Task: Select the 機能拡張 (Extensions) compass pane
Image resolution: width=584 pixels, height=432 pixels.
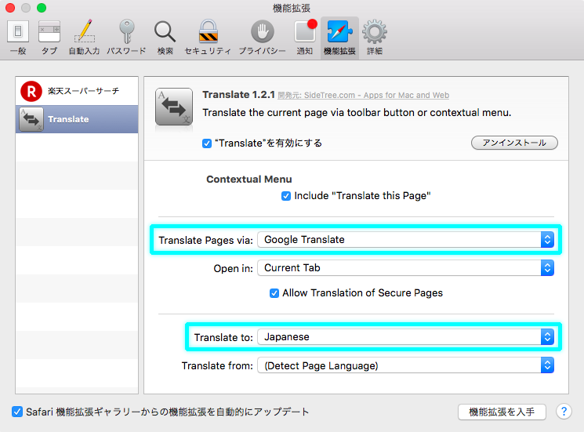Action: point(339,38)
